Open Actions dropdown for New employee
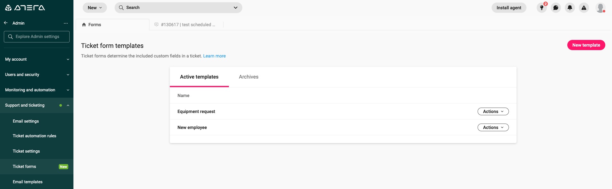The height and width of the screenshot is (189, 612). tap(493, 127)
